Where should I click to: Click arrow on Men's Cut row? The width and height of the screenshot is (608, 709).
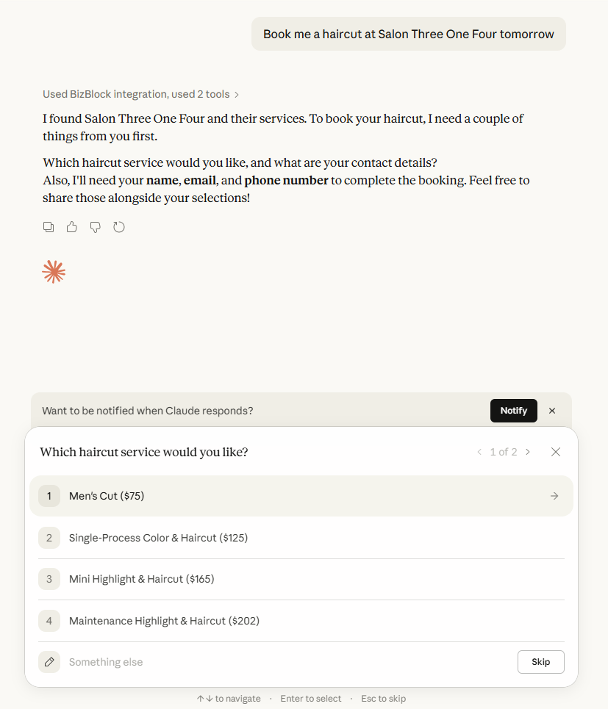(554, 496)
